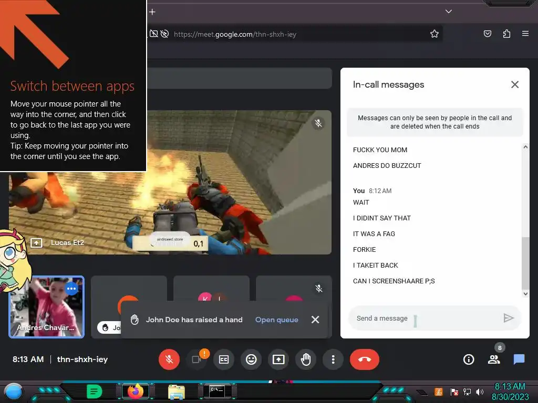Close the In-call messages panel

click(515, 84)
